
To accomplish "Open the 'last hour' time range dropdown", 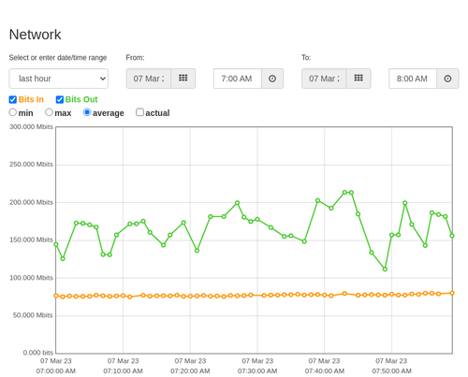I will tap(59, 79).
